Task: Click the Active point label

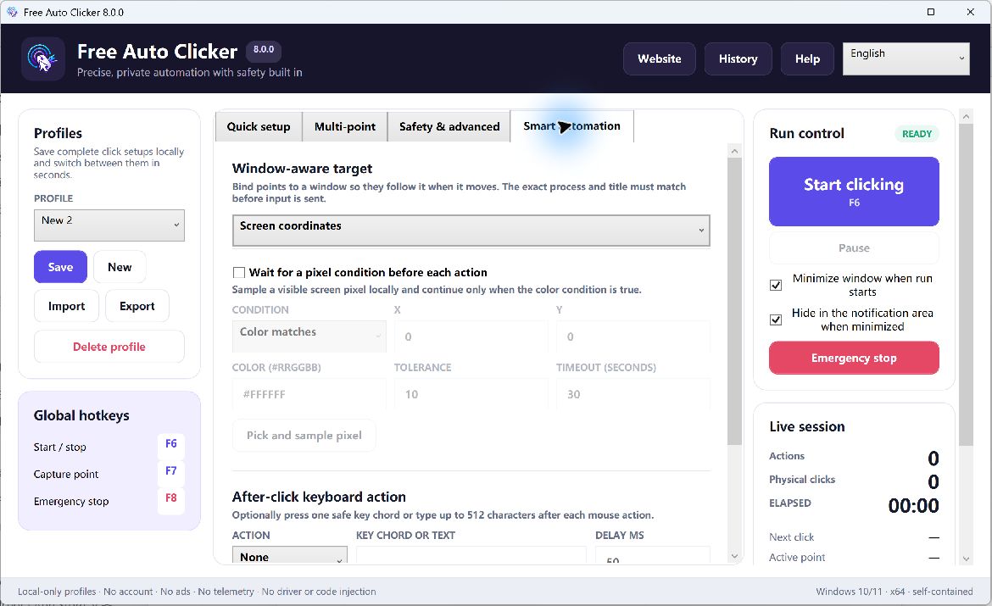Action: (x=797, y=558)
